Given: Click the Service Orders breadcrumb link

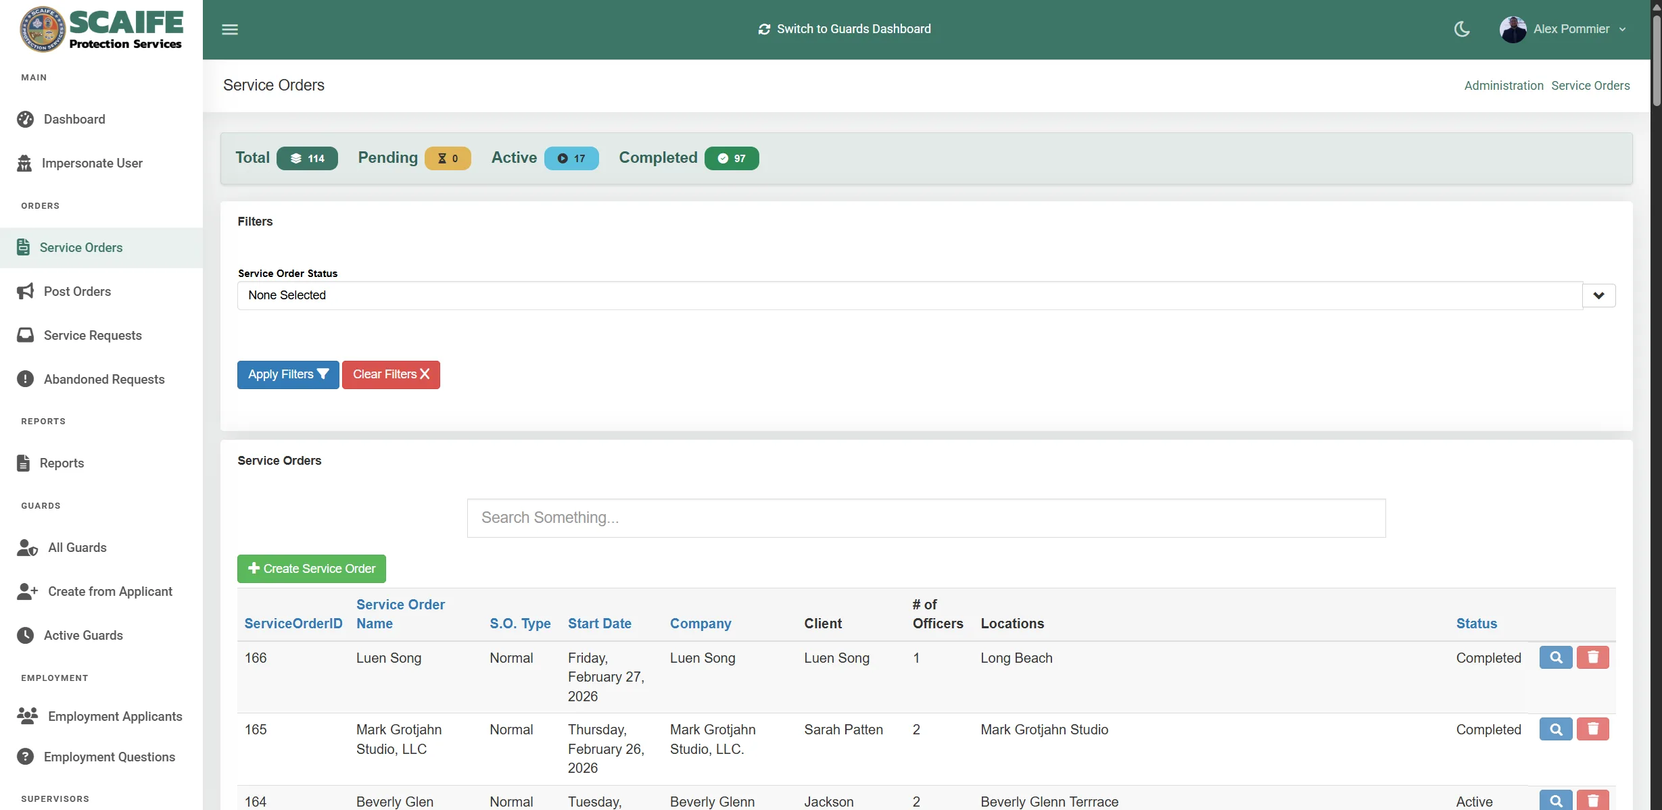Looking at the screenshot, I should (1590, 86).
